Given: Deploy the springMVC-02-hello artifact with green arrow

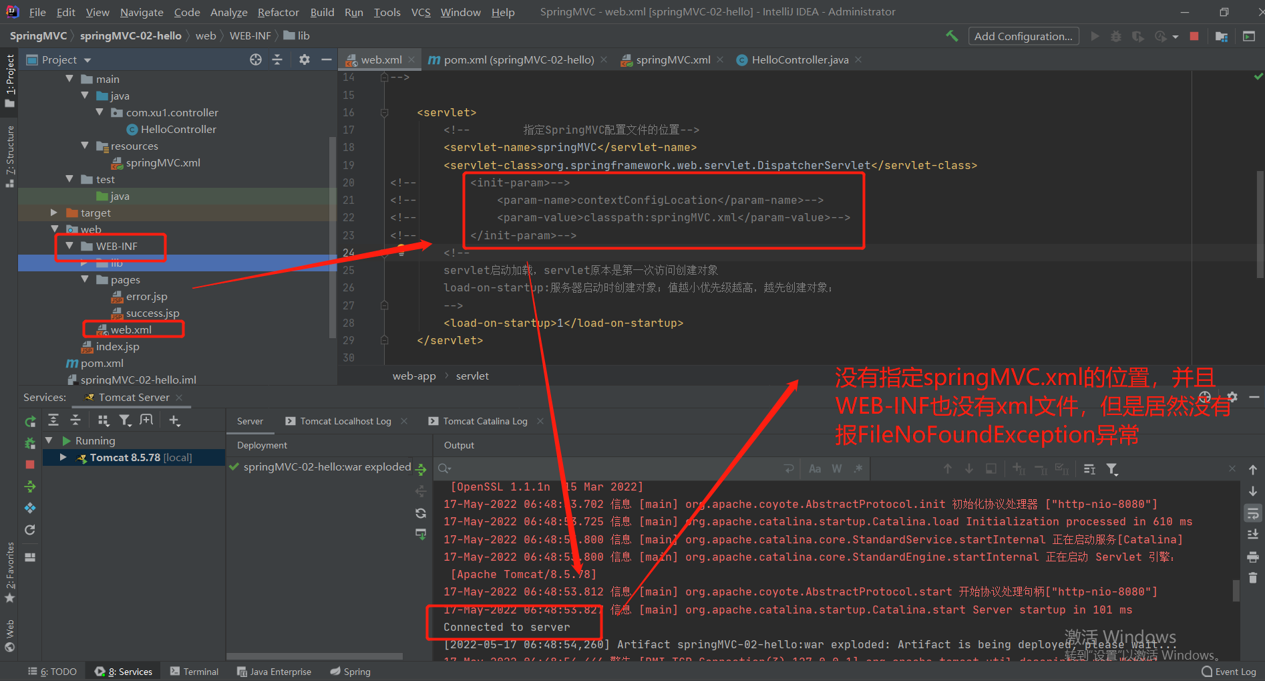Looking at the screenshot, I should (x=421, y=469).
